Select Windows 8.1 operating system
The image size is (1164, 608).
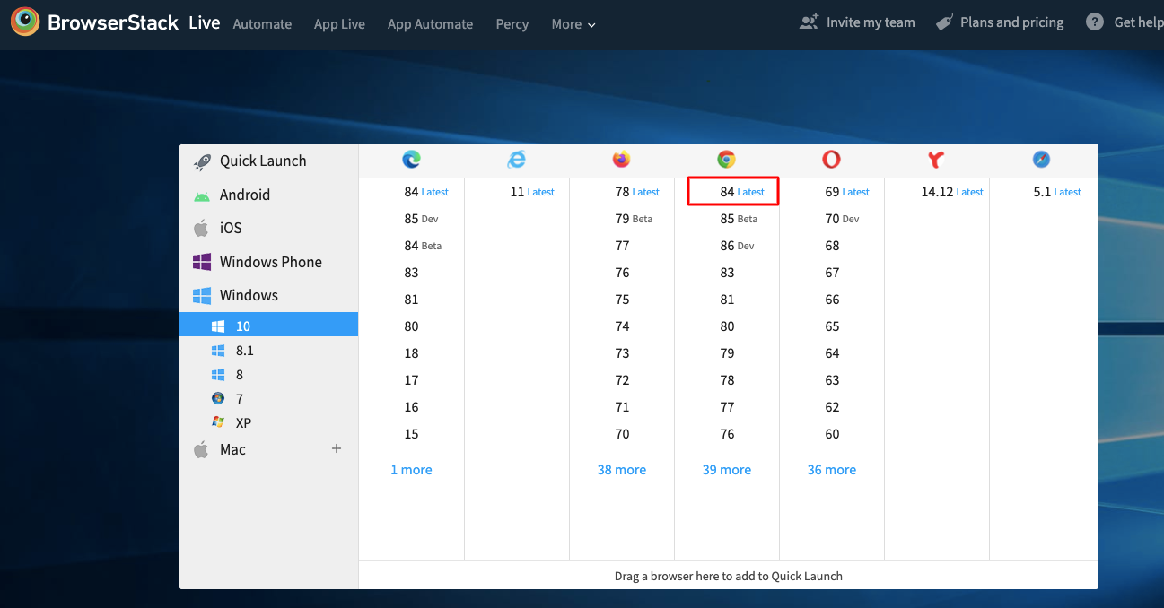pos(245,351)
